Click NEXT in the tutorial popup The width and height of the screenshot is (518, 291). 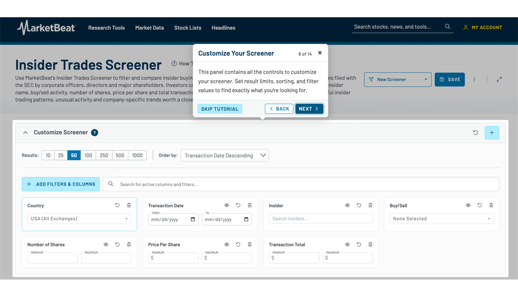coord(310,109)
